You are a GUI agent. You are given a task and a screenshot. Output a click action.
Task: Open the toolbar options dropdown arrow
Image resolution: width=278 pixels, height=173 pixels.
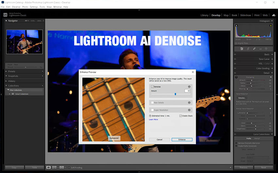point(230,167)
